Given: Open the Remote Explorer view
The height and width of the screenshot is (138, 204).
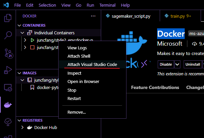Looking at the screenshot, I should tap(8, 87).
